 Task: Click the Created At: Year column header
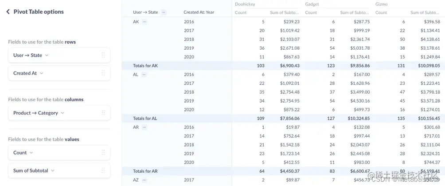[x=199, y=12]
